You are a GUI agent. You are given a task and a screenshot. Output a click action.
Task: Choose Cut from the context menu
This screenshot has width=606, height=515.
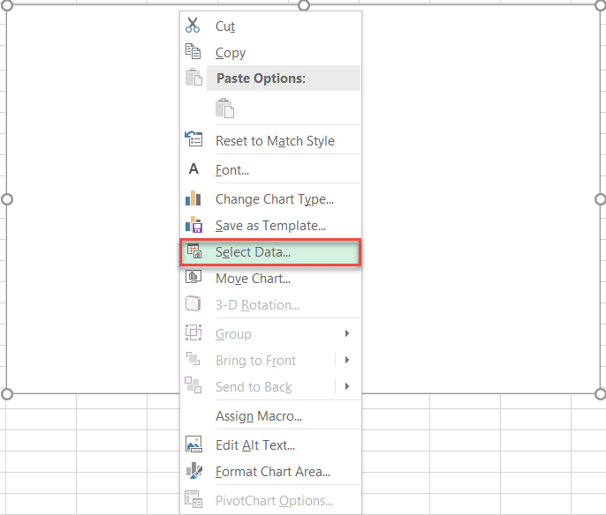pos(270,26)
